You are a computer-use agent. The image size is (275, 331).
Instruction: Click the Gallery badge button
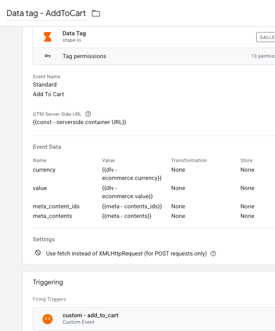point(266,37)
